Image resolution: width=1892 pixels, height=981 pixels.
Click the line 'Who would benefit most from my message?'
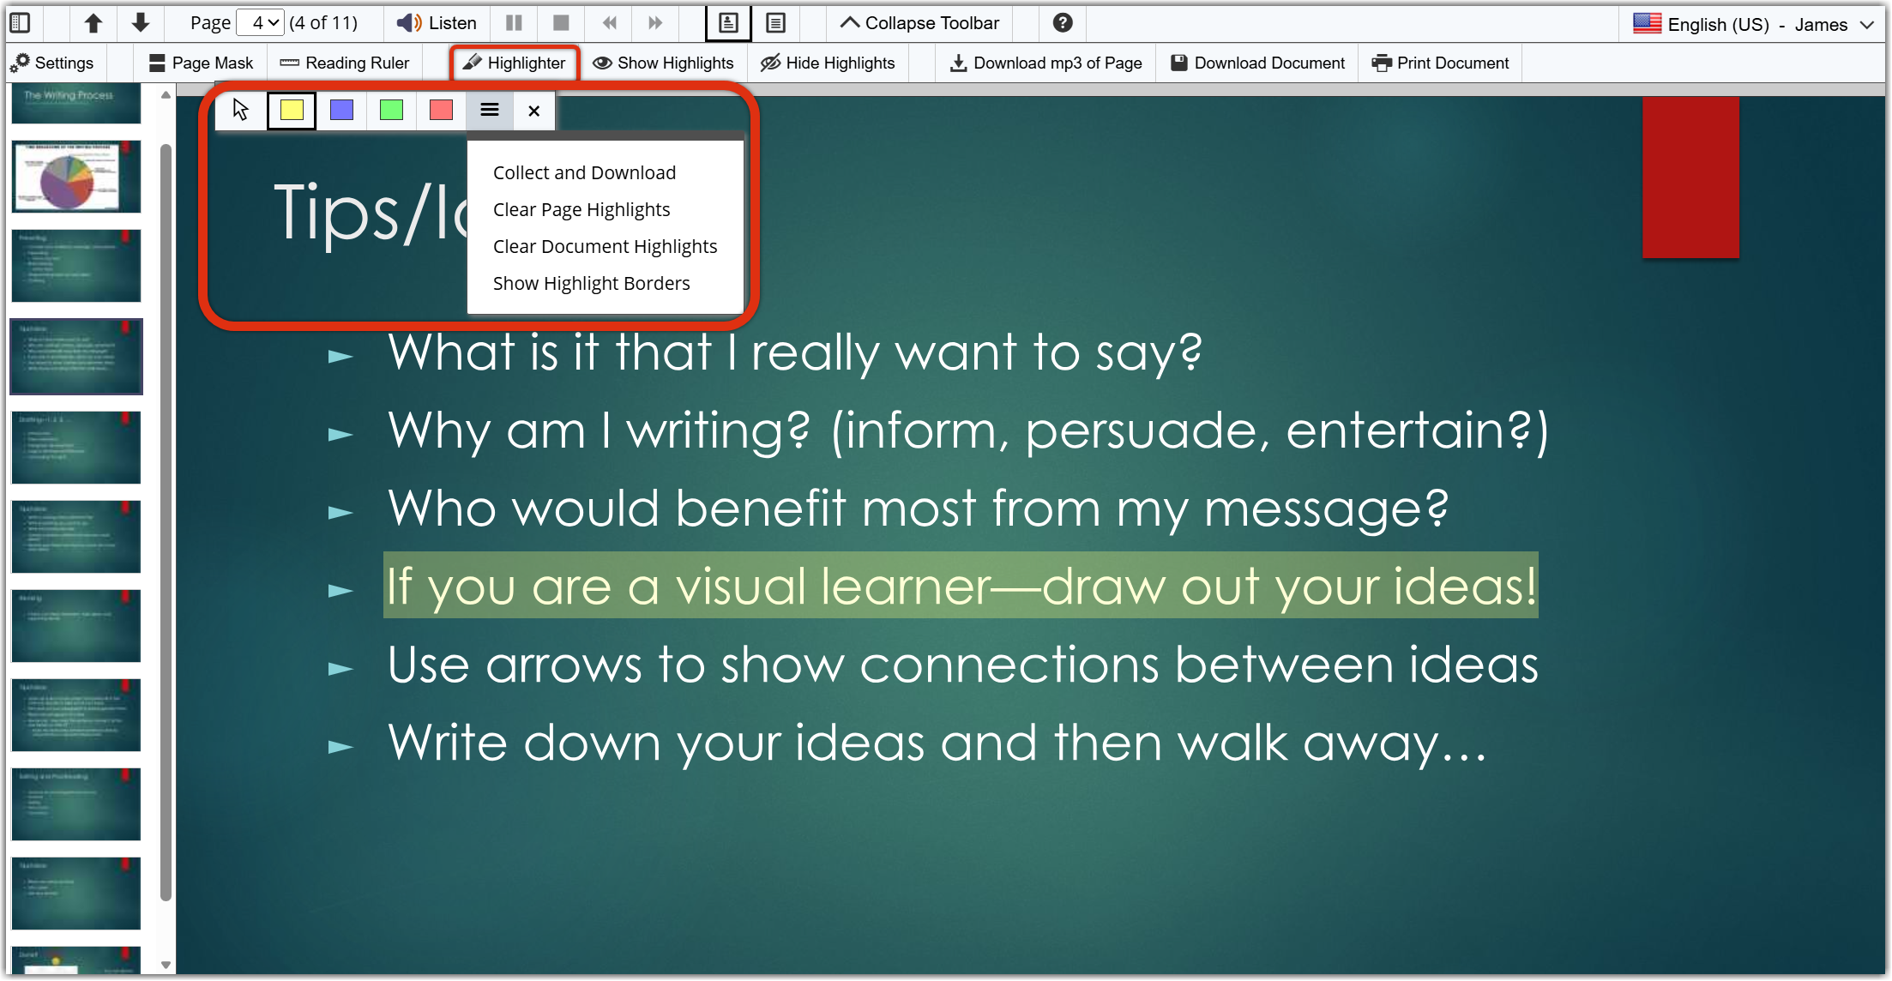918,509
